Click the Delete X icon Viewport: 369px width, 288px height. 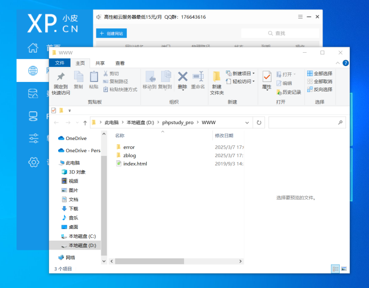pyautogui.click(x=182, y=77)
